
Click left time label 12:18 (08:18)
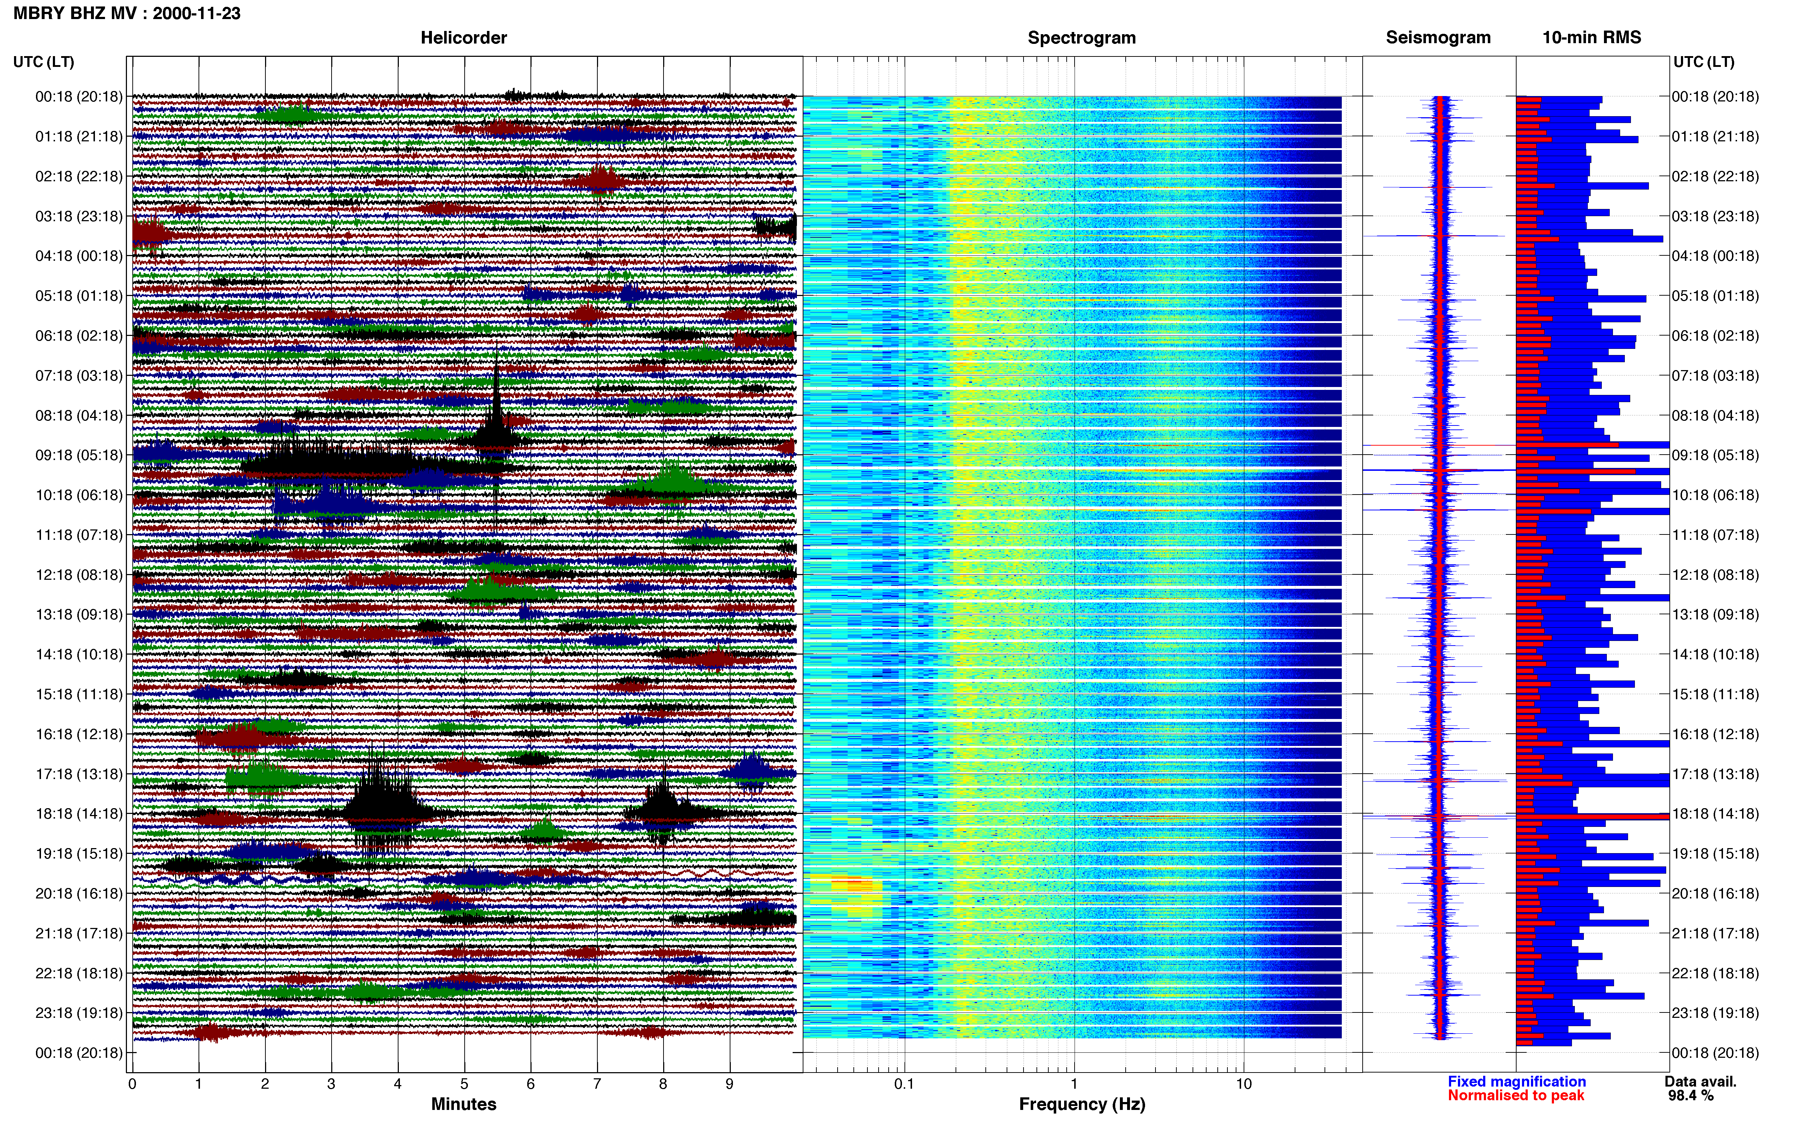pyautogui.click(x=79, y=575)
